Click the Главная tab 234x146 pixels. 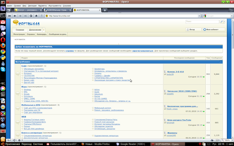[x=20, y=30]
